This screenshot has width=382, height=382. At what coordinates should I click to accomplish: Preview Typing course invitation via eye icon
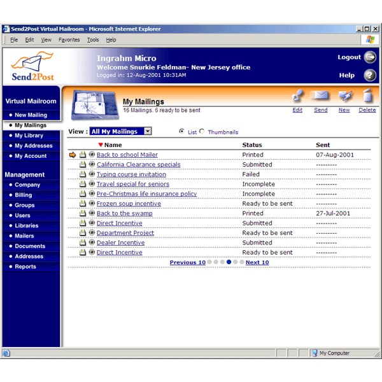(x=92, y=174)
